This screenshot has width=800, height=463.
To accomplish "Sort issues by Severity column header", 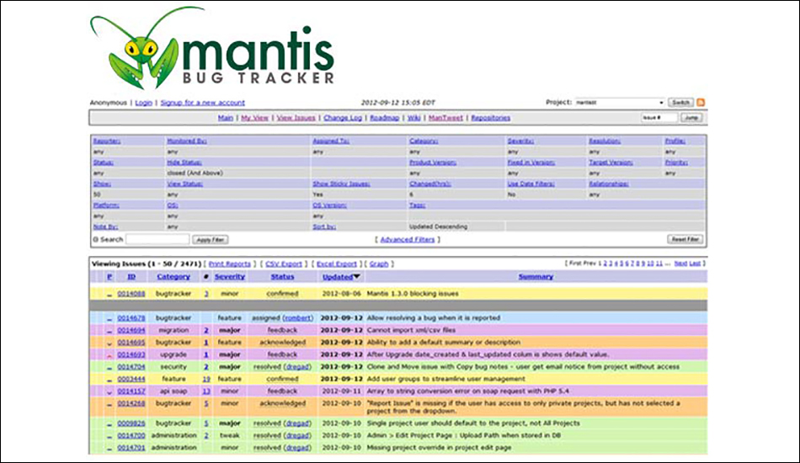I will [x=230, y=276].
